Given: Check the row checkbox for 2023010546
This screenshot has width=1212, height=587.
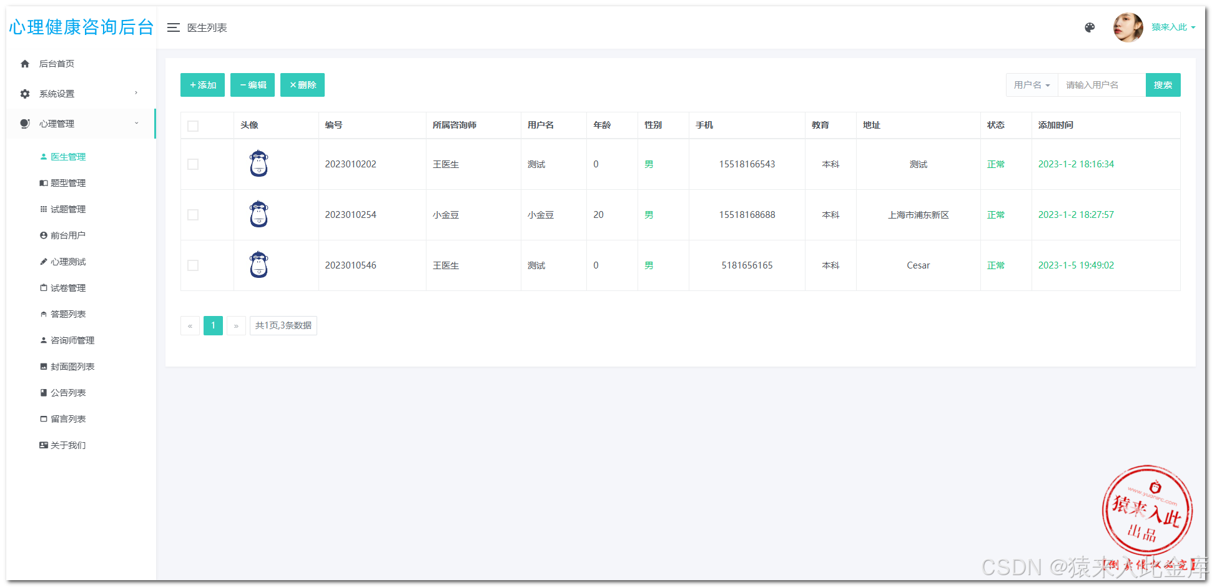Looking at the screenshot, I should pyautogui.click(x=193, y=265).
